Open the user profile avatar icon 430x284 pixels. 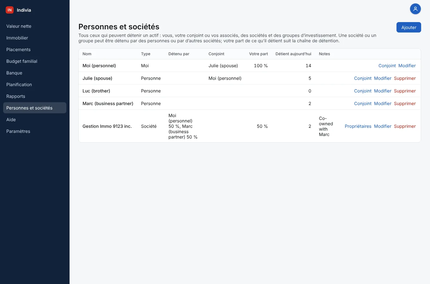[415, 9]
